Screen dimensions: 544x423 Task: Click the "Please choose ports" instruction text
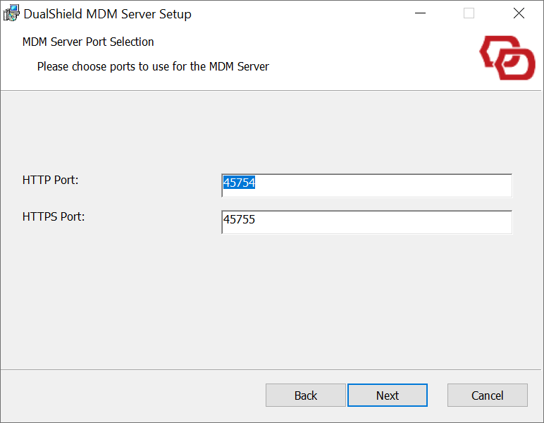(153, 67)
